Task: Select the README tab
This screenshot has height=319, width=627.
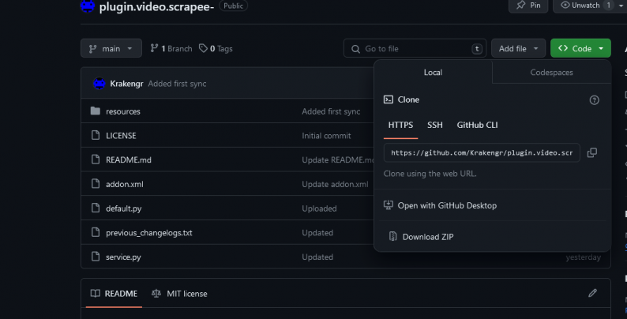Action: 114,294
